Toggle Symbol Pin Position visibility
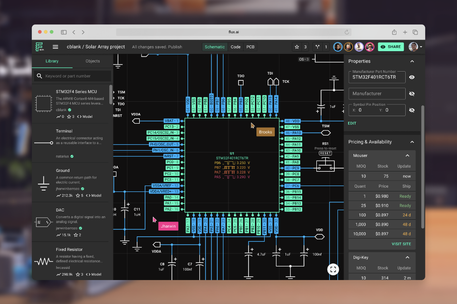 [x=412, y=110]
